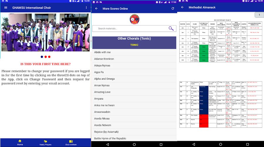Screen dimensions: 264x147
Task: Refresh the More Scores Online list
Action: [x=173, y=9]
